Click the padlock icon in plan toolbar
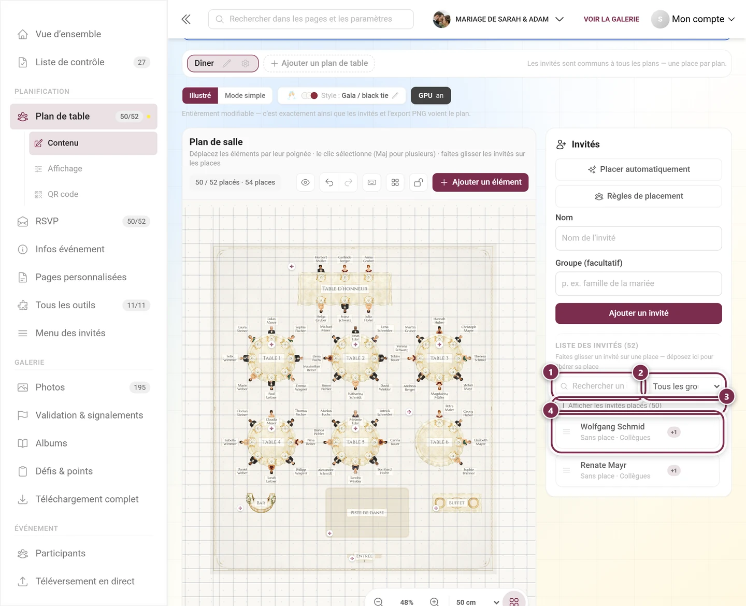The width and height of the screenshot is (746, 606). click(418, 182)
